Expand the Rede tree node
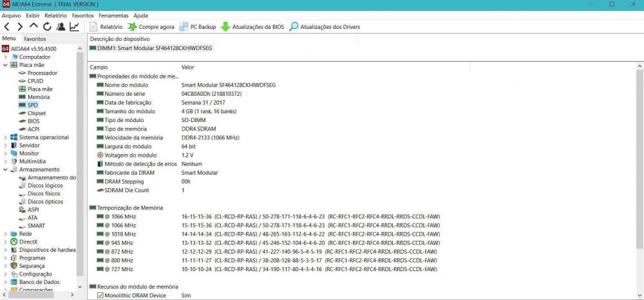This screenshot has height=300, width=644. (5, 234)
